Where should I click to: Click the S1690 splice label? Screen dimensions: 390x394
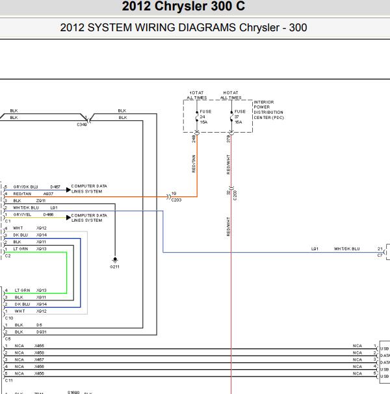pyautogui.click(x=73, y=392)
